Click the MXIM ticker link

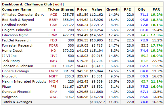point(53,81)
